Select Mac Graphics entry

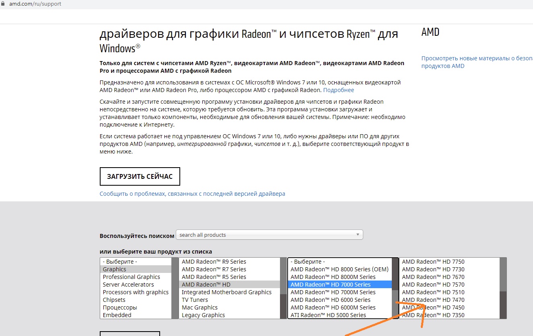[x=229, y=307]
